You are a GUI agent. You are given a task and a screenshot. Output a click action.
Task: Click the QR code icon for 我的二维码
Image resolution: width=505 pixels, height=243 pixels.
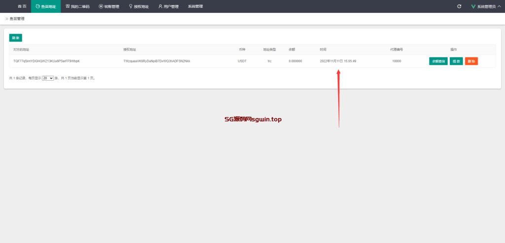click(68, 6)
